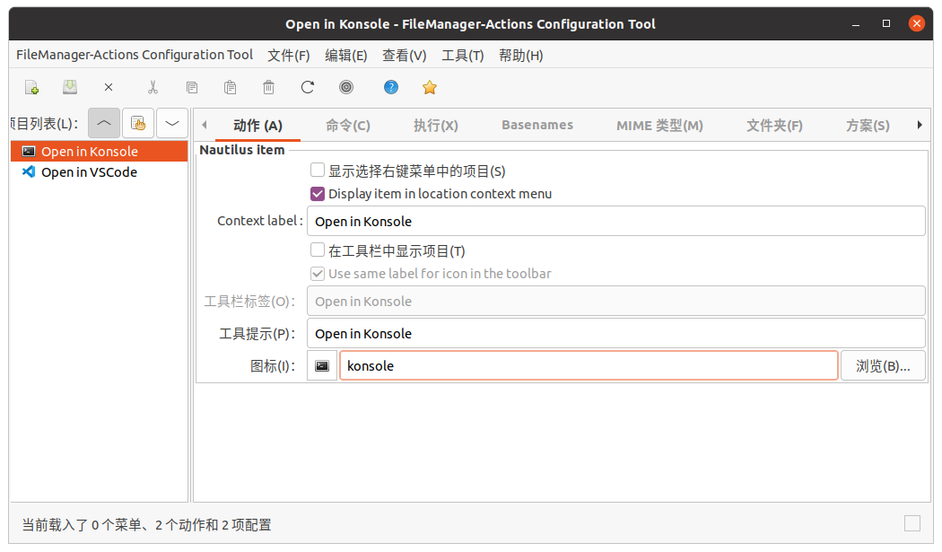Click the Context label text field
The image size is (942, 552).
tap(615, 221)
